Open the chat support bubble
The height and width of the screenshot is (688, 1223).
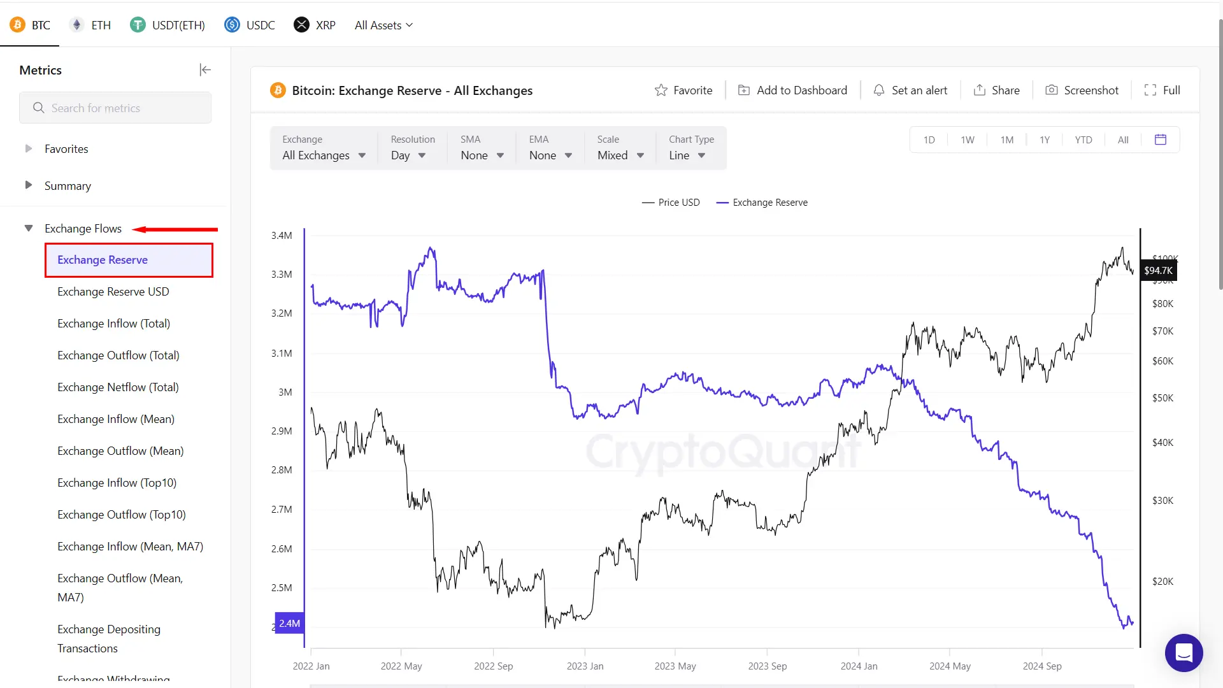[1184, 653]
